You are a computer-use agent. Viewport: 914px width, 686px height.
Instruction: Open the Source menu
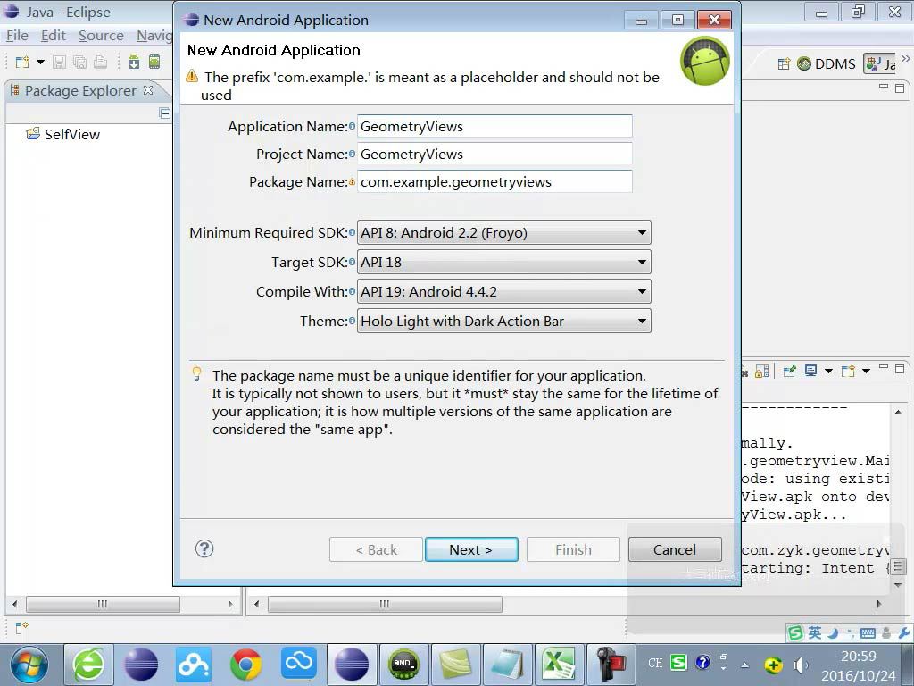[101, 36]
